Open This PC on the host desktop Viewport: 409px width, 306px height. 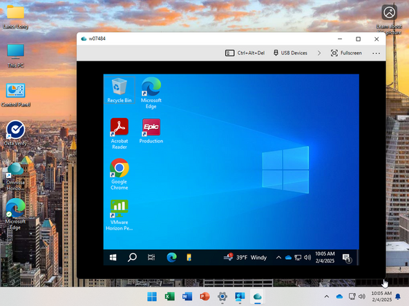(x=15, y=57)
